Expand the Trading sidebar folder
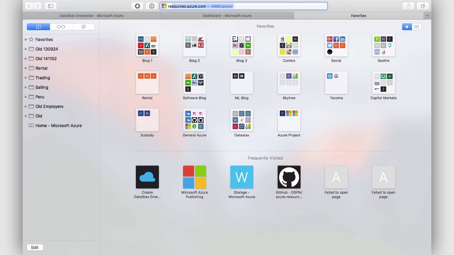This screenshot has width=454, height=255. pyautogui.click(x=26, y=78)
